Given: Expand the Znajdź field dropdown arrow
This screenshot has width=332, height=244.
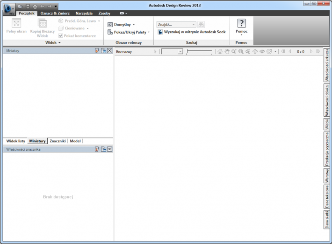Looking at the screenshot, I should 194,25.
